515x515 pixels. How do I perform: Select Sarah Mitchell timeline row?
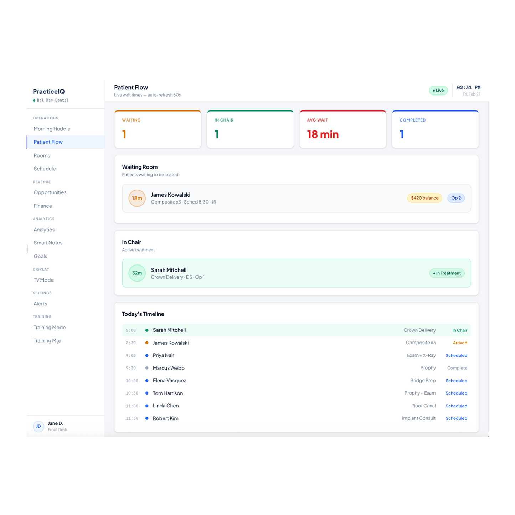click(297, 330)
